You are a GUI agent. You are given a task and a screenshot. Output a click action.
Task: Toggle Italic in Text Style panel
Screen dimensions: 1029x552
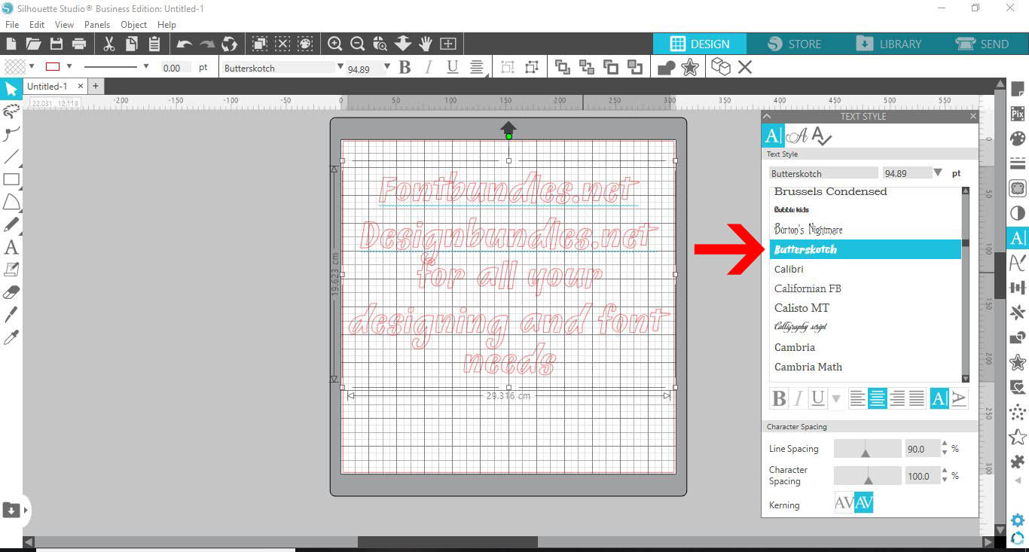click(x=798, y=398)
